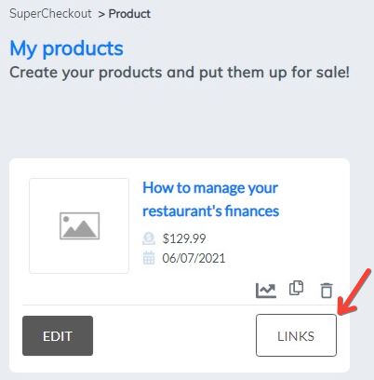Viewport: 374px width, 380px height.
Task: Click the "Create your products" subtitle text
Action: click(180, 73)
